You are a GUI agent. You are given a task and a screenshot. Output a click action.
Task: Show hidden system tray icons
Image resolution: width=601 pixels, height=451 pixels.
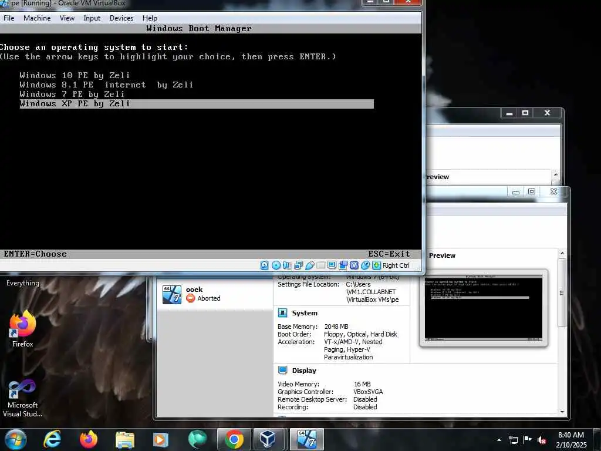[499, 440]
